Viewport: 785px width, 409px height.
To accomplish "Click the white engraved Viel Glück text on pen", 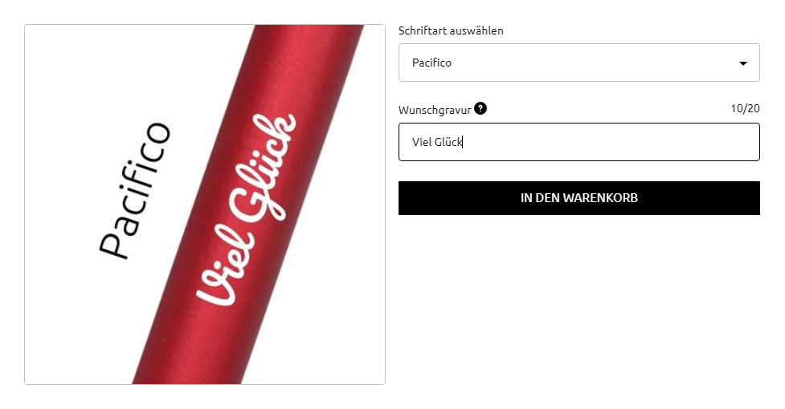I will tap(245, 210).
